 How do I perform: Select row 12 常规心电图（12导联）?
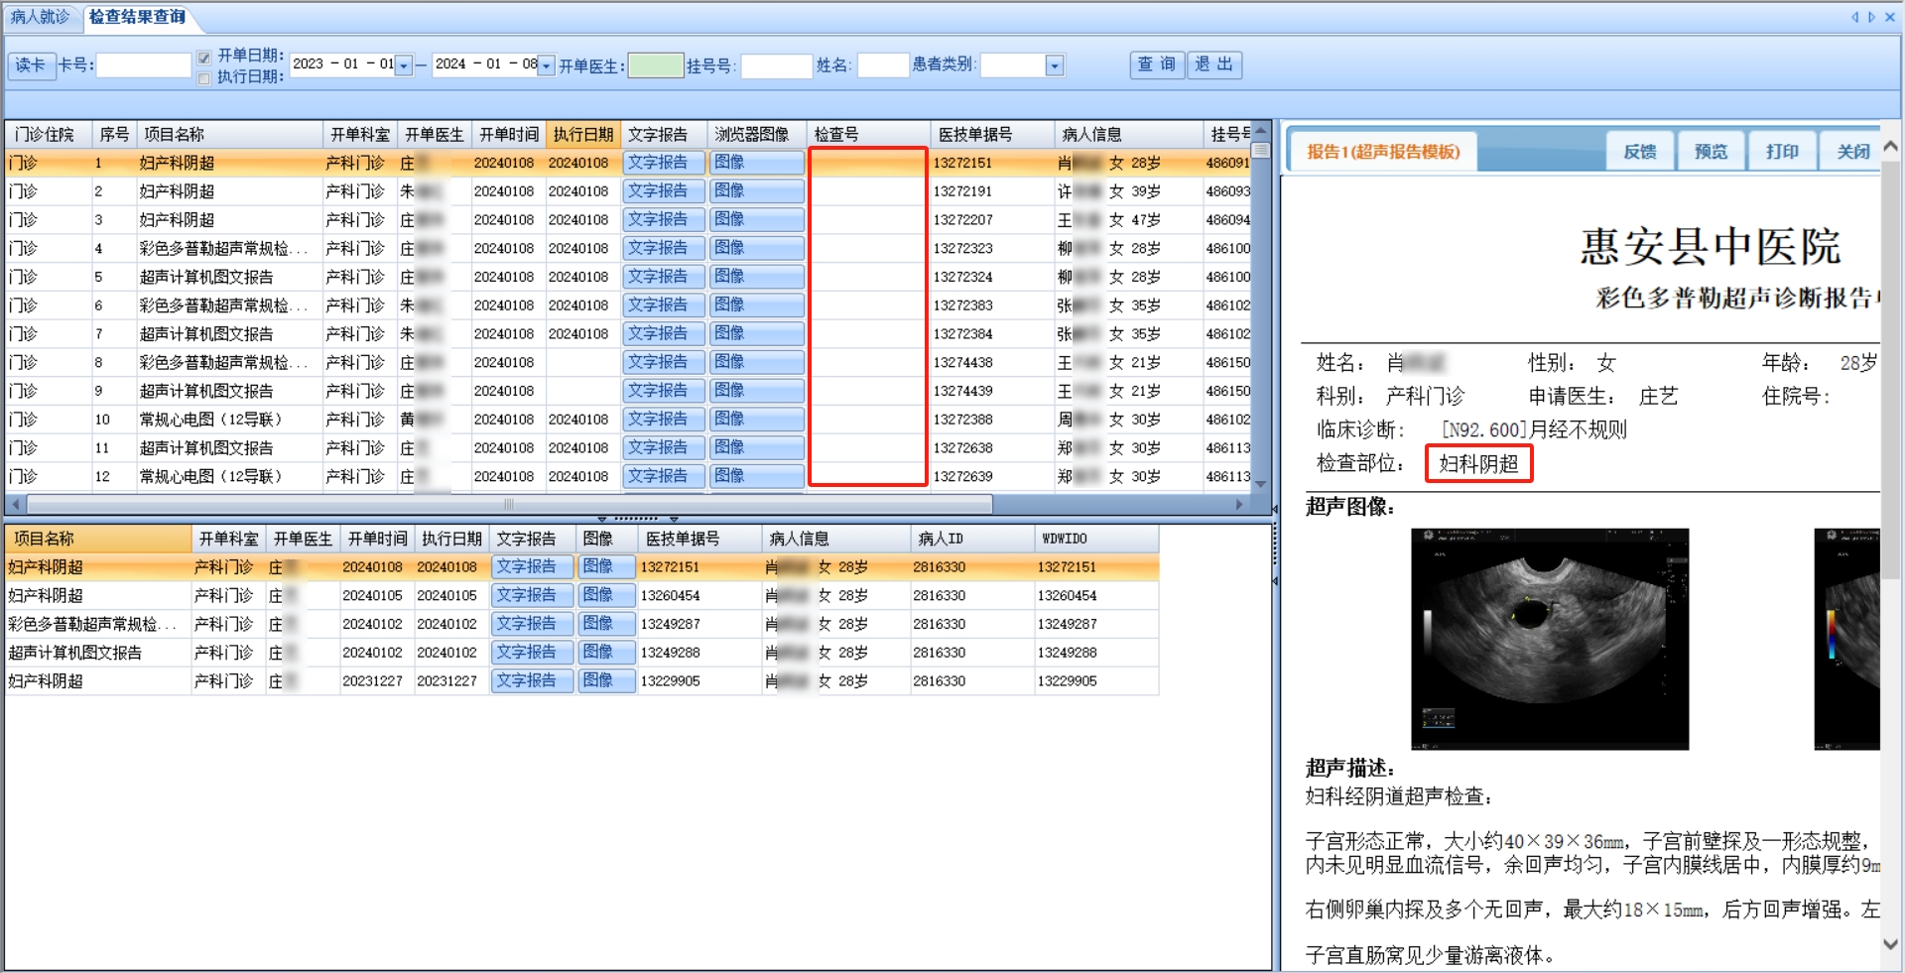(627, 477)
